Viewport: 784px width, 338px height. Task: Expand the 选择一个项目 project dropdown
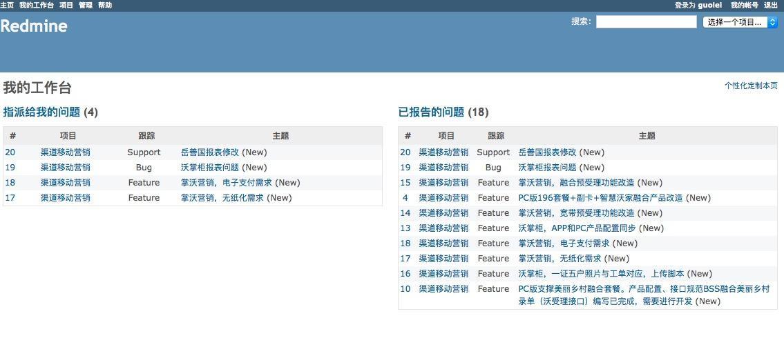tap(740, 22)
